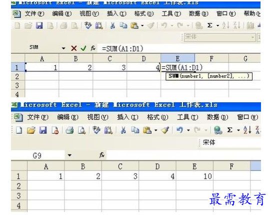
Task: Click AutoSum sigma in the G9 window
Action: 229,130
